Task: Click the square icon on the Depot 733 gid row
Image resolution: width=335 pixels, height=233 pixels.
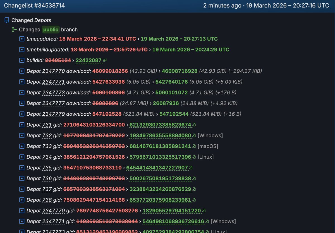Action: (22, 146)
